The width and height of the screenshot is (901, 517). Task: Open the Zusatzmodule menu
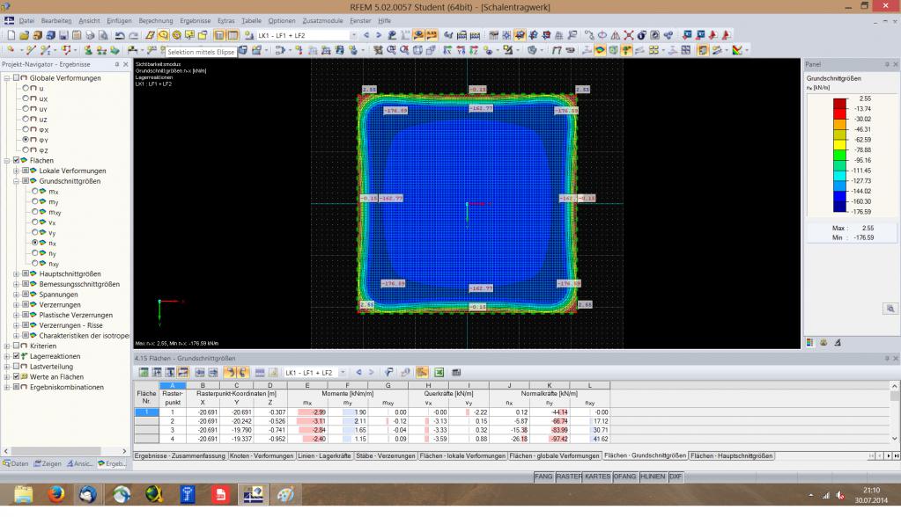click(322, 20)
